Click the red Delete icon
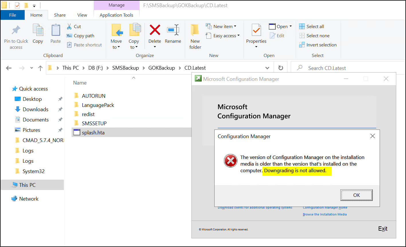Image resolution: width=406 pixels, height=247 pixels. tap(155, 30)
